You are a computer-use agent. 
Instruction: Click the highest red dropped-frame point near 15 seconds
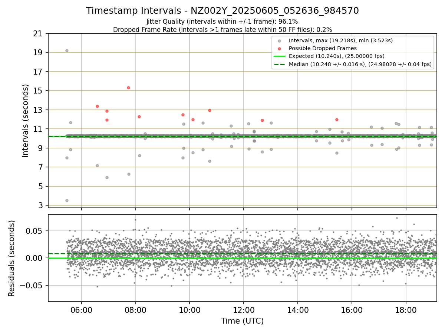pos(128,88)
